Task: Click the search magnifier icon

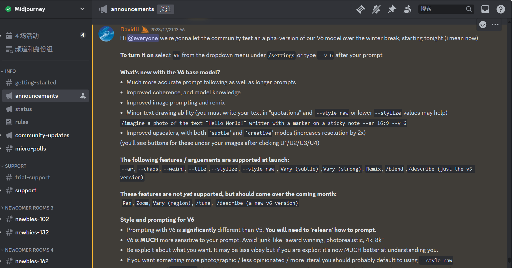Action: [469, 9]
